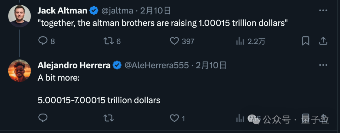340x133 pixels.
Task: Open Jack Altman's profile picture
Action: coord(19,16)
